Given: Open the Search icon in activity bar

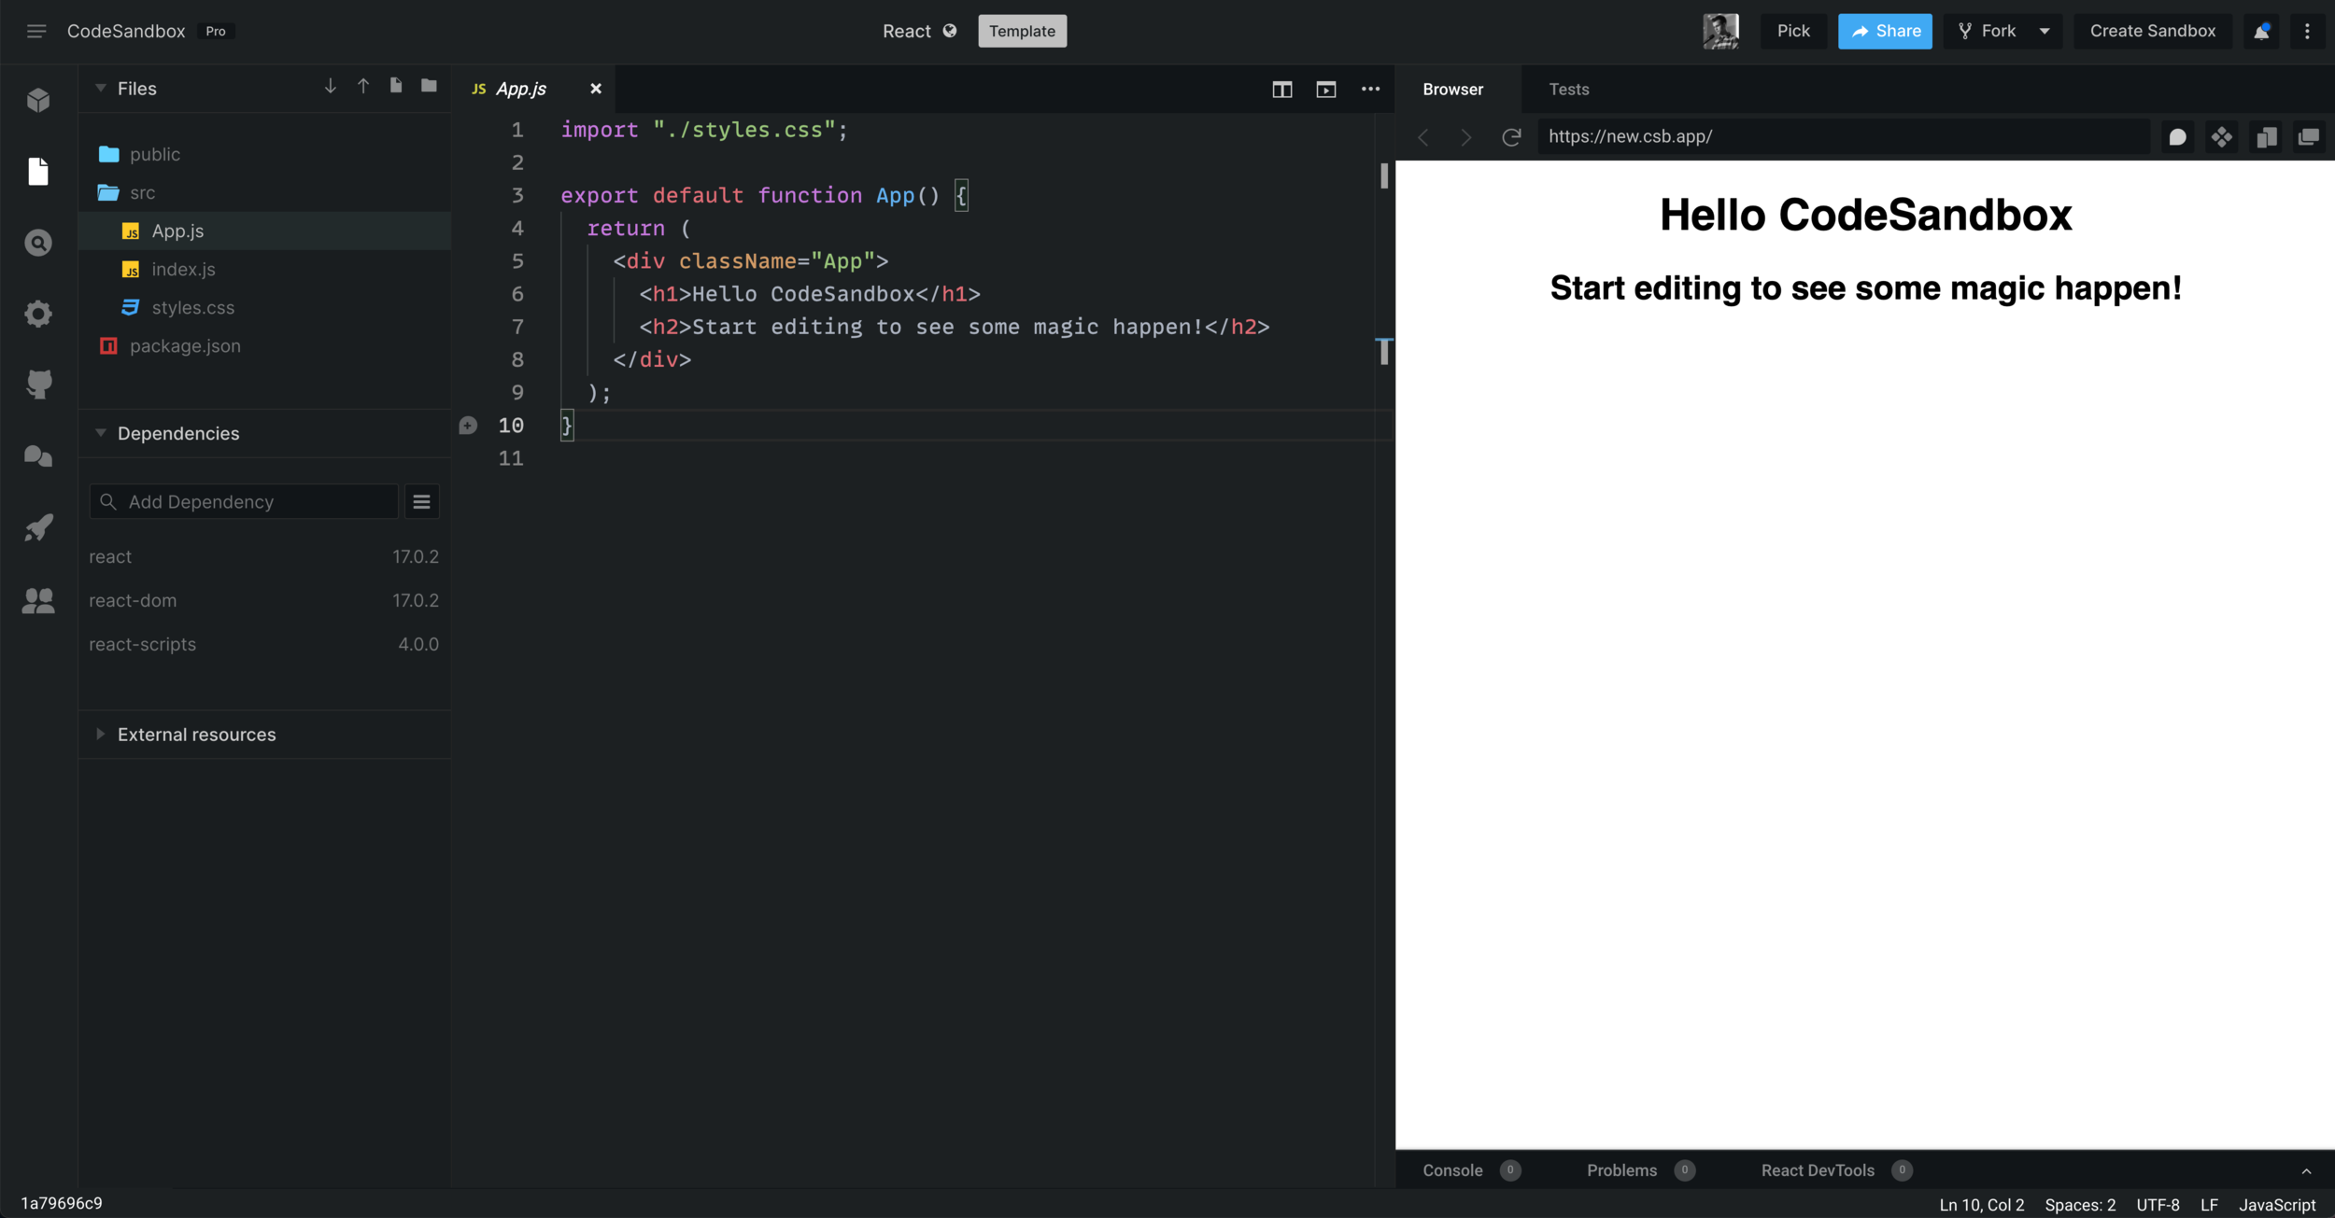Looking at the screenshot, I should pos(38,243).
